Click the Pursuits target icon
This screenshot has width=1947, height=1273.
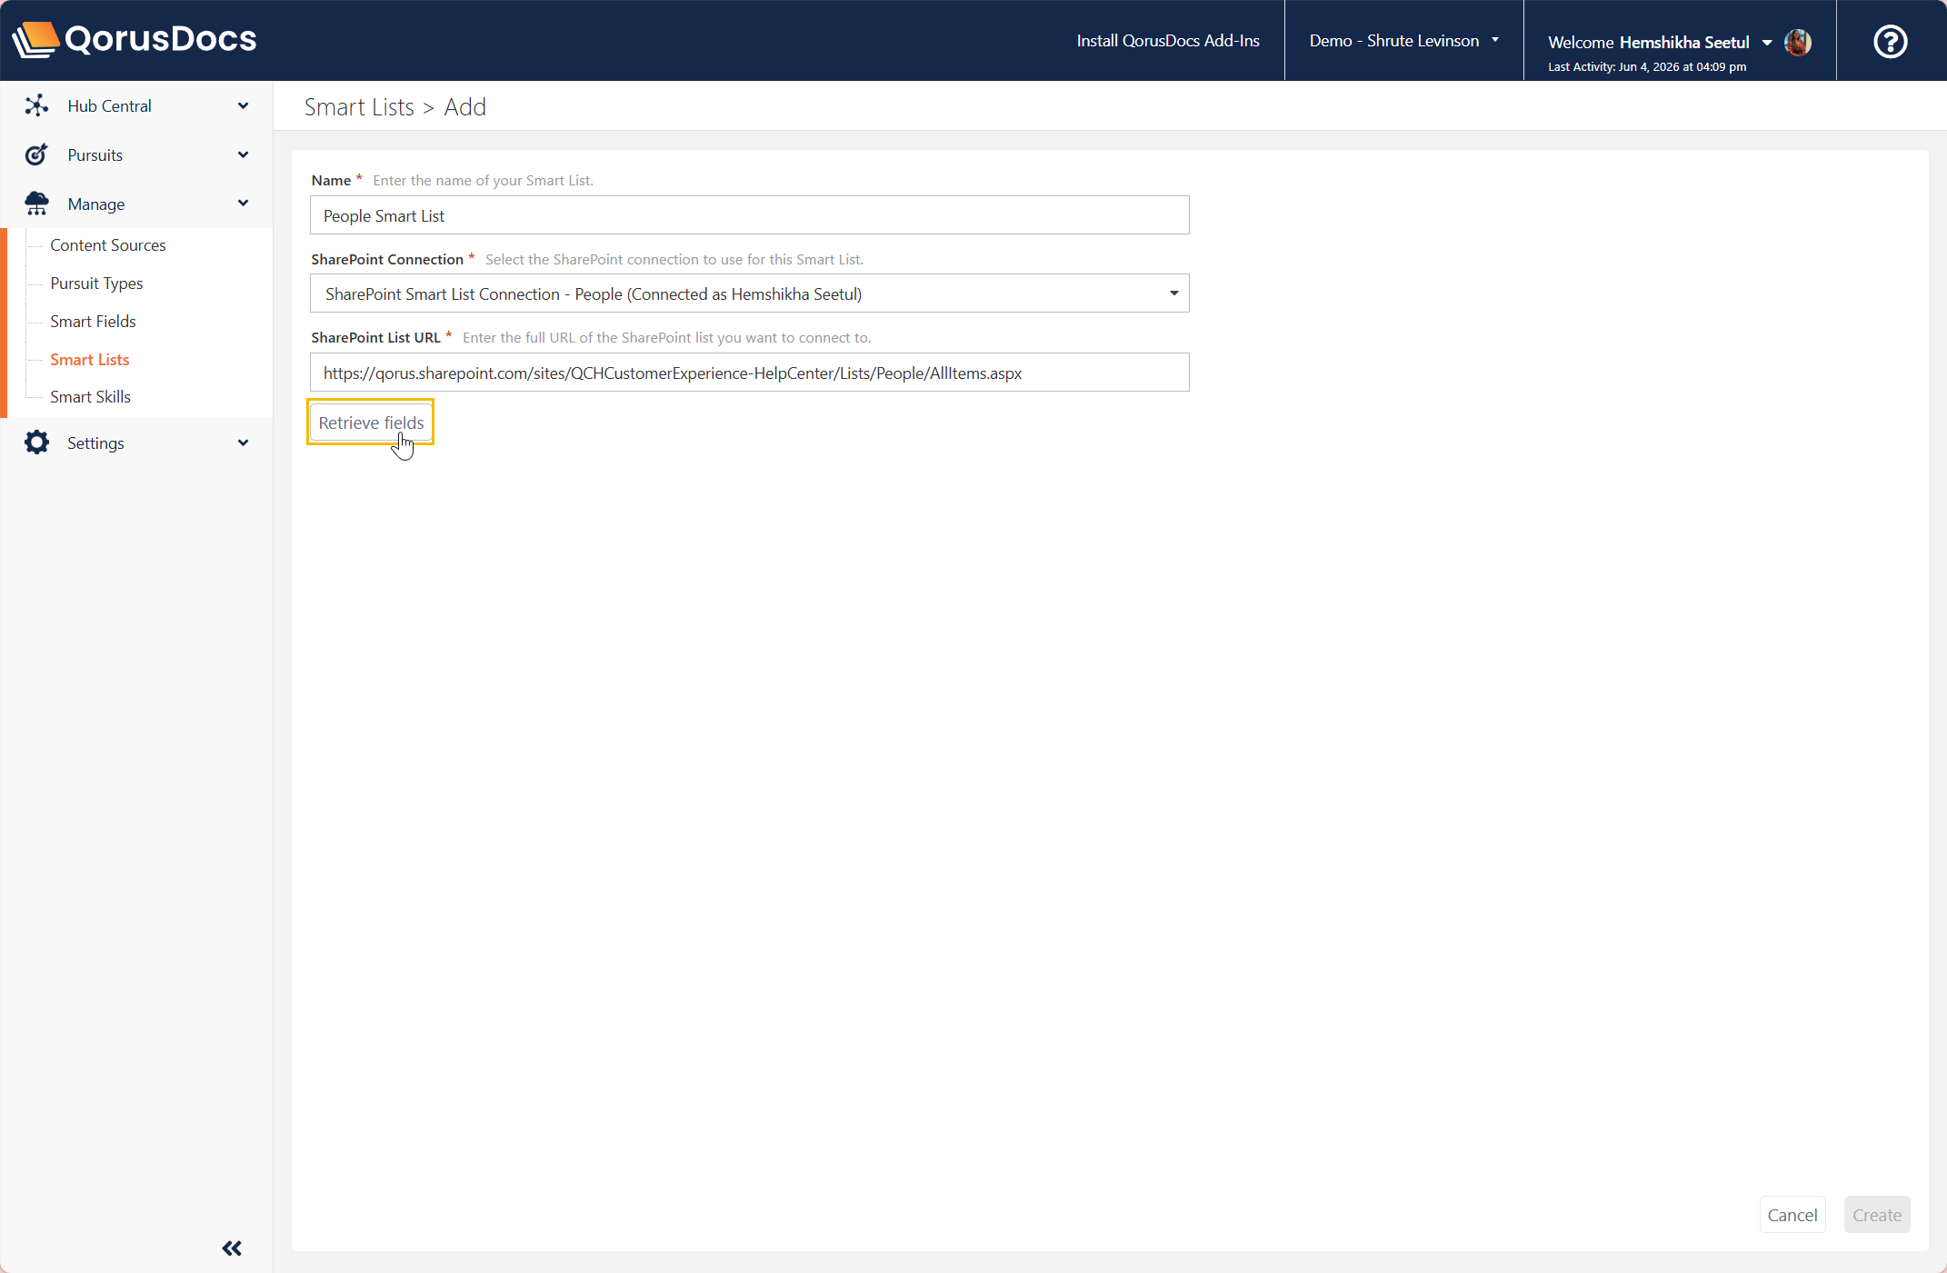coord(36,154)
